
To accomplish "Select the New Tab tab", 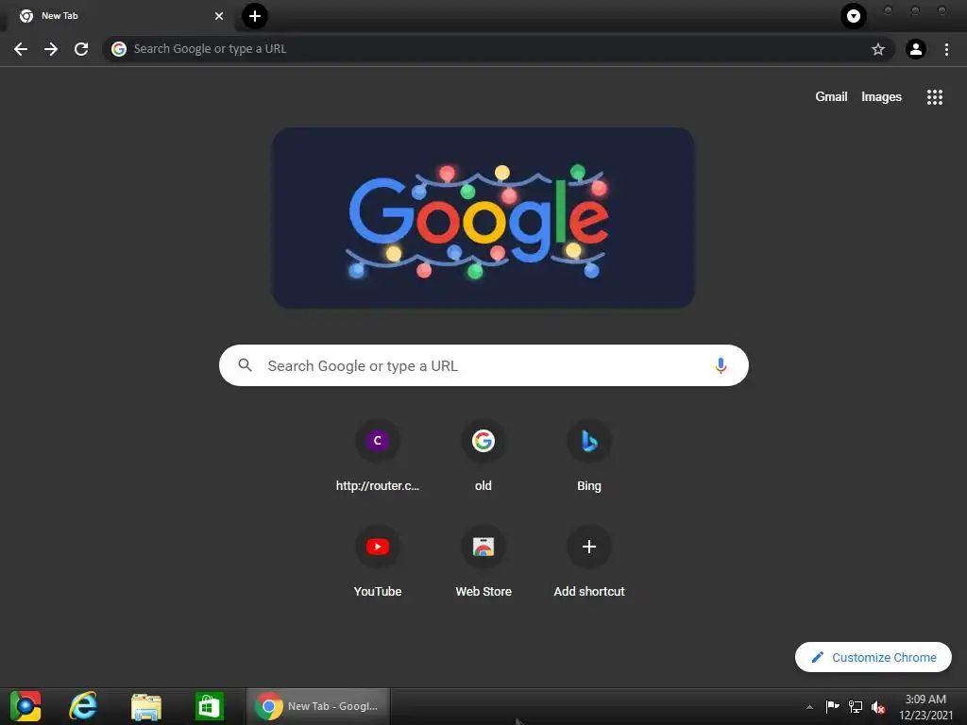I will tap(120, 16).
